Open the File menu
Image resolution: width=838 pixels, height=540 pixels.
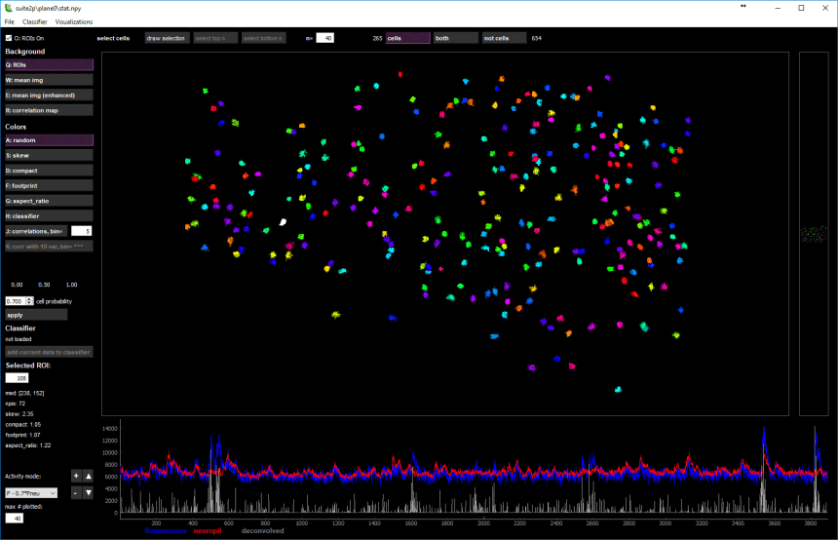[x=10, y=20]
